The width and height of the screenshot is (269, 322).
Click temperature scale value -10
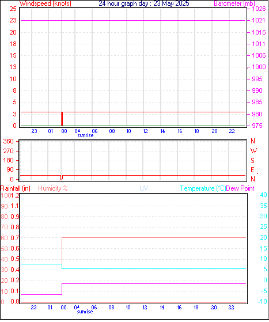click(263, 301)
